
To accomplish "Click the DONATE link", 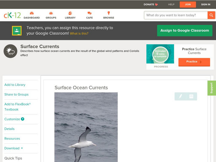I will tap(149, 5).
